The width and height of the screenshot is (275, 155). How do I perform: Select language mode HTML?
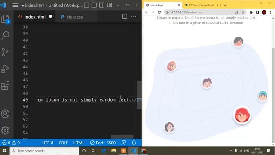[x=79, y=143]
